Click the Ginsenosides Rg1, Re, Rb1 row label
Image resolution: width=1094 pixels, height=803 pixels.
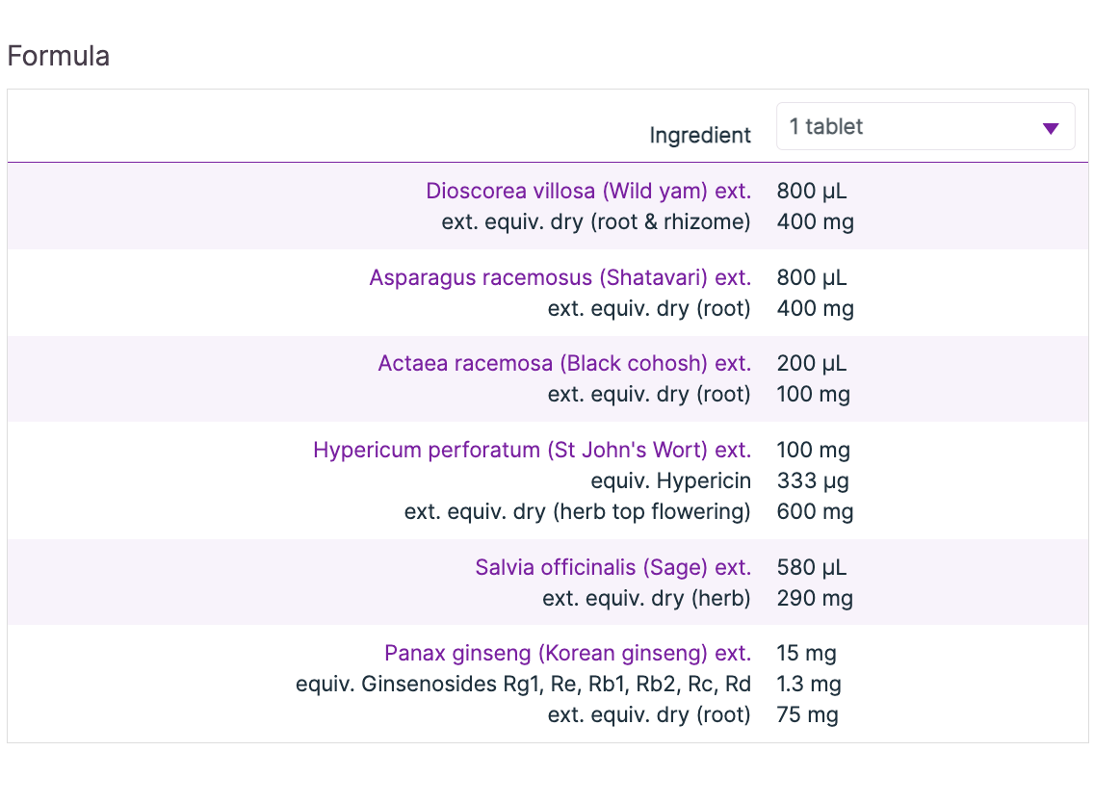click(522, 684)
